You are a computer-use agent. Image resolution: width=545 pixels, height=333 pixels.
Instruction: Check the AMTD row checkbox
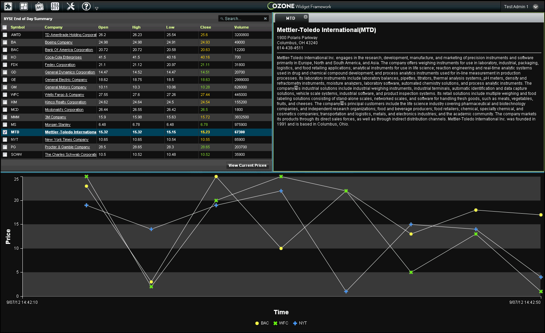coord(5,35)
